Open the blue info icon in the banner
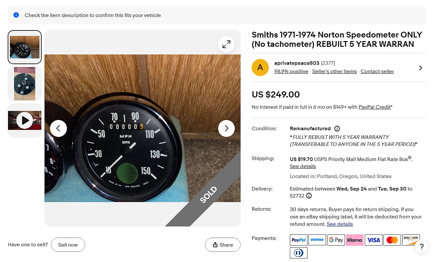 click(x=16, y=15)
